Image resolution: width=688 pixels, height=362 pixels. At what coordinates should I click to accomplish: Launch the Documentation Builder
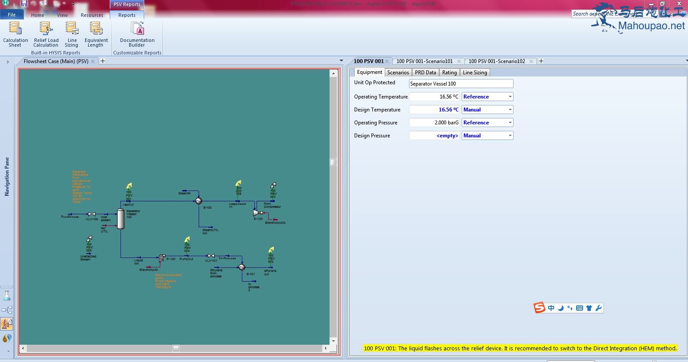pos(137,35)
